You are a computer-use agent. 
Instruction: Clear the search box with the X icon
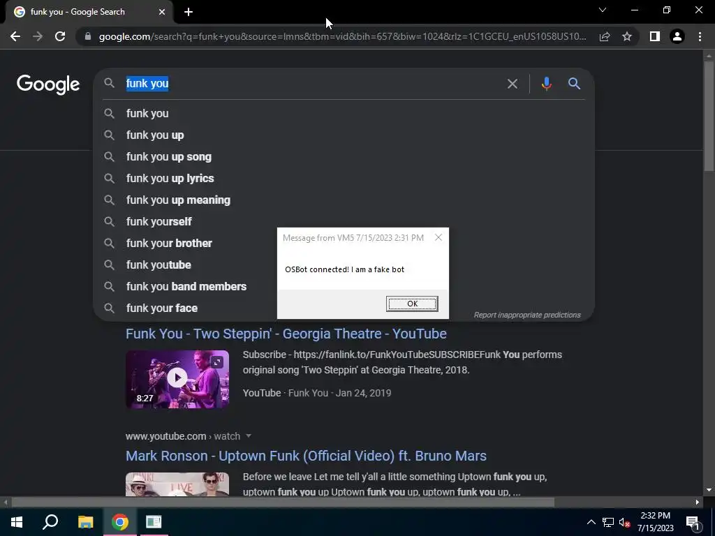(x=513, y=84)
